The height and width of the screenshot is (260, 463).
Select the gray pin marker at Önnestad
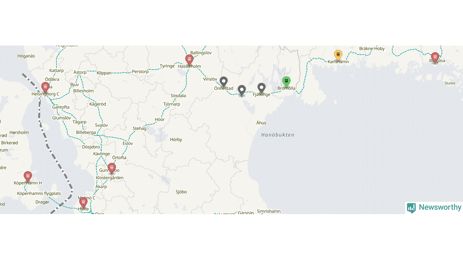[224, 82]
